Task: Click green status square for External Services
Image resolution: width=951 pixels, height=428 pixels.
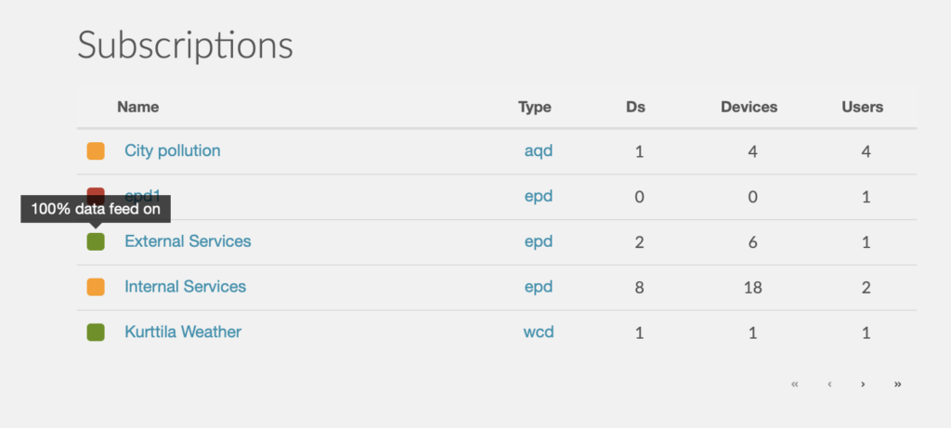Action: [96, 242]
